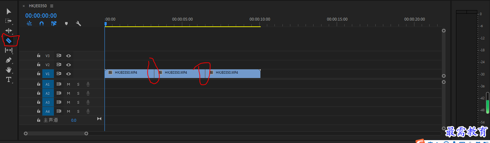Click the playhead marker on ruler
The width and height of the screenshot is (490, 143).
coord(106,24)
